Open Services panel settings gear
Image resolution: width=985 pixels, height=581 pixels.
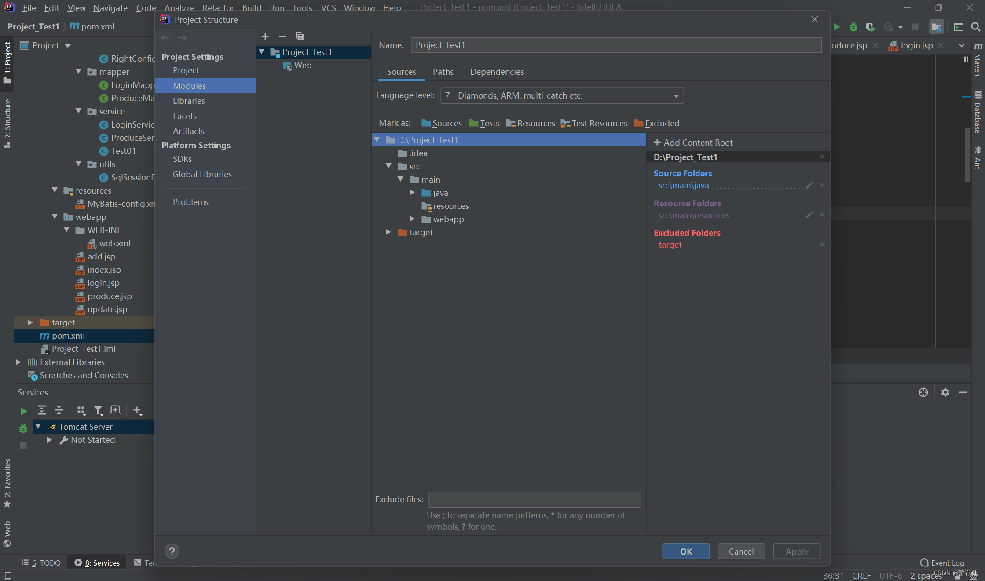point(945,392)
